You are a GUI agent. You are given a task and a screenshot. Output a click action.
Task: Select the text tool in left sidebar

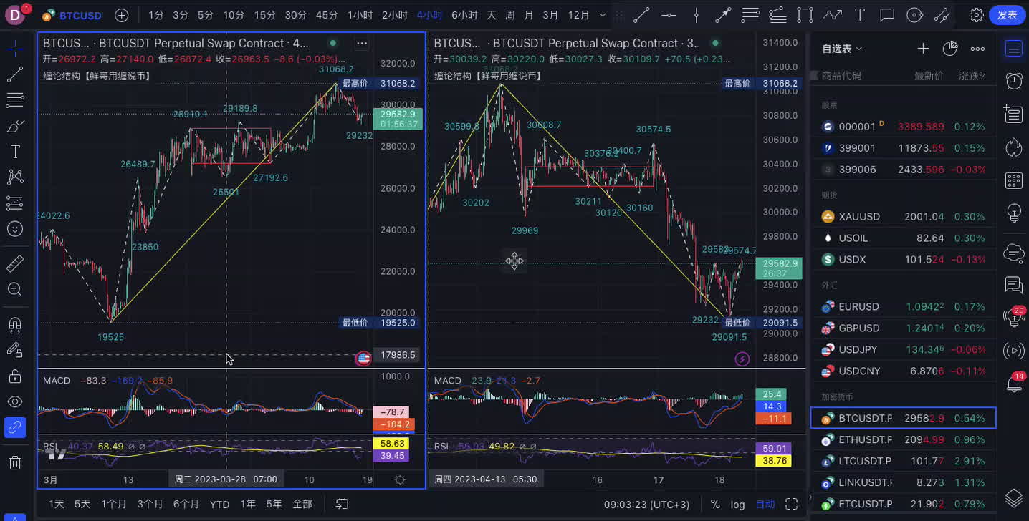tap(14, 152)
